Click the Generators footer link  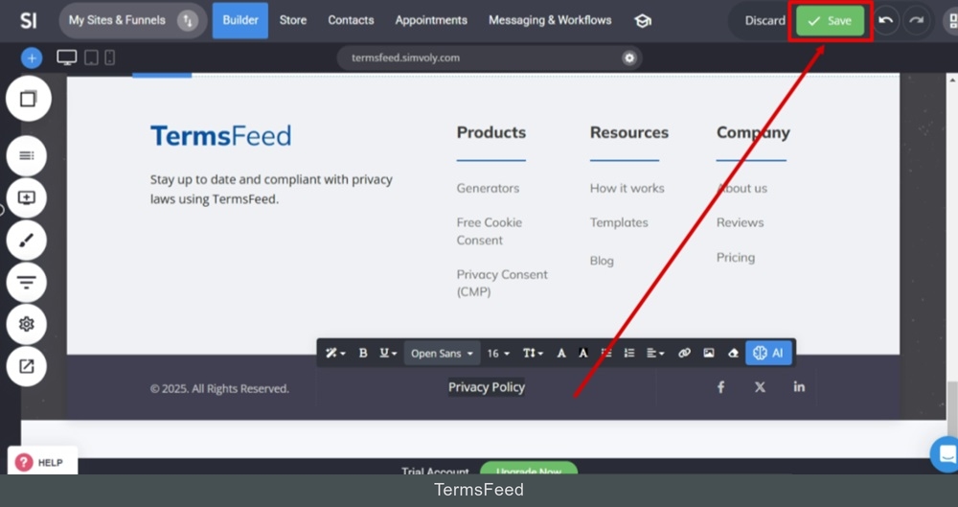coord(488,189)
